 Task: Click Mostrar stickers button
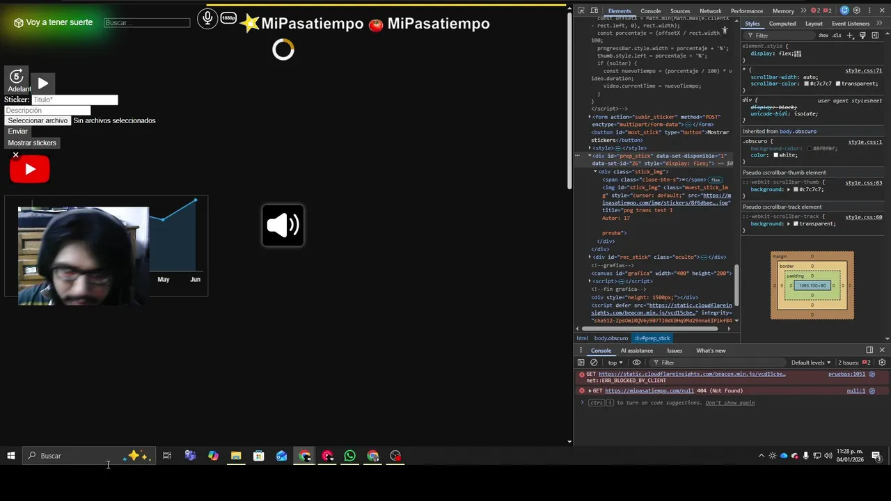pyautogui.click(x=32, y=143)
